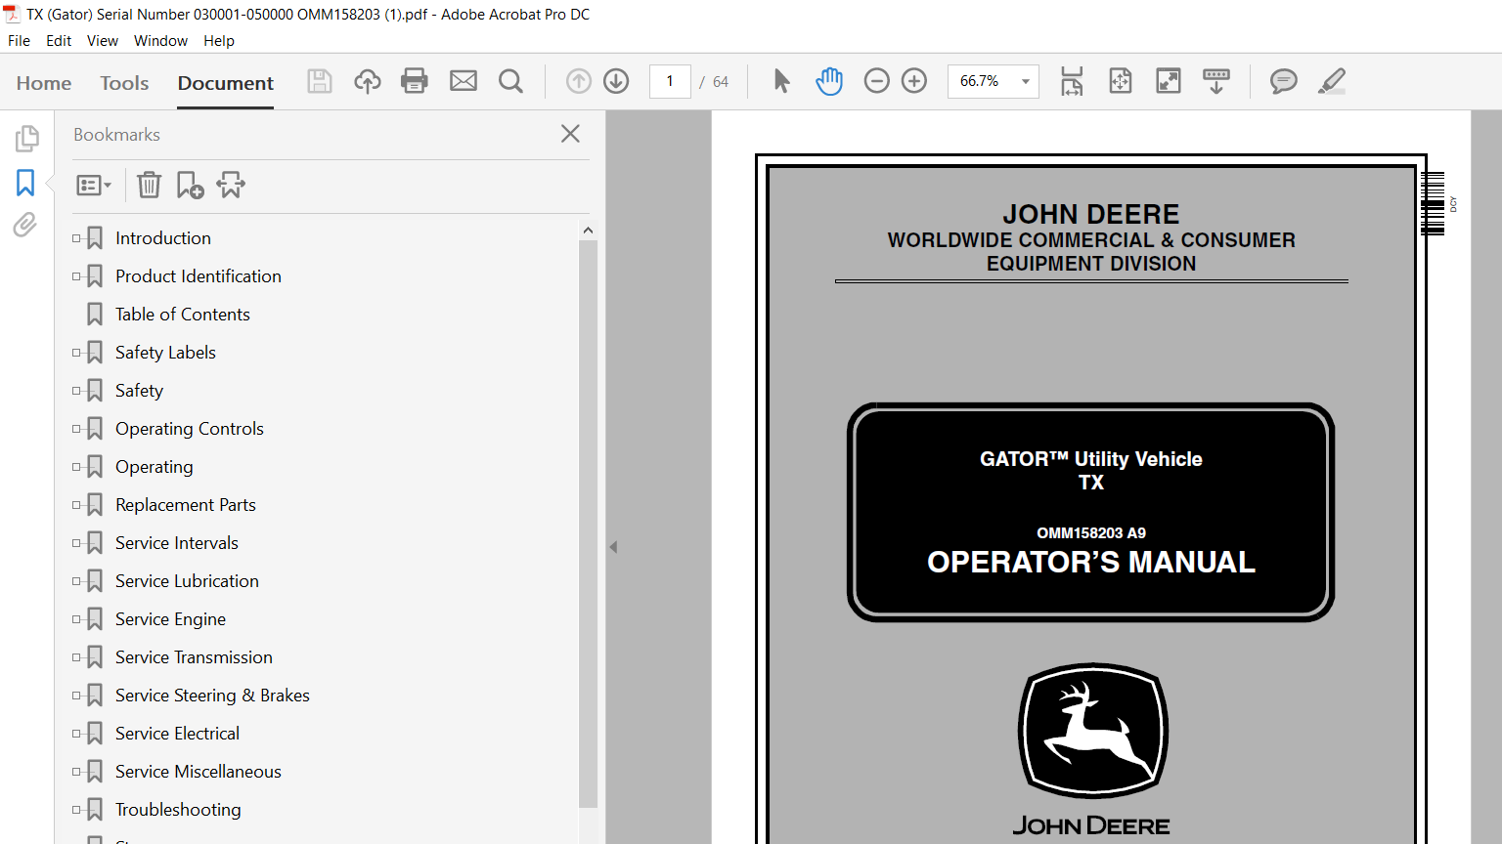The width and height of the screenshot is (1502, 844).
Task: Open the Operating bookmark
Action: pos(155,467)
